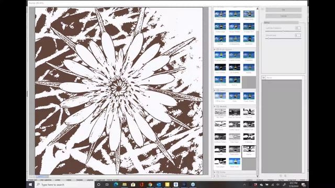Collapse the Sketch filter folder

point(215,107)
